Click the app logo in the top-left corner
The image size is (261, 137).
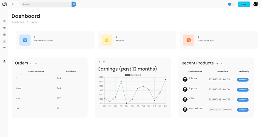tap(5, 4)
